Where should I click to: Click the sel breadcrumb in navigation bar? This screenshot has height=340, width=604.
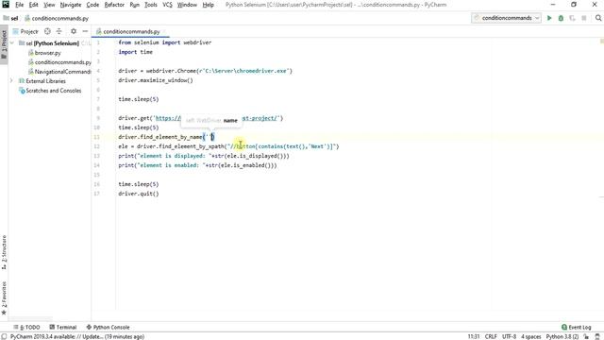[x=10, y=18]
